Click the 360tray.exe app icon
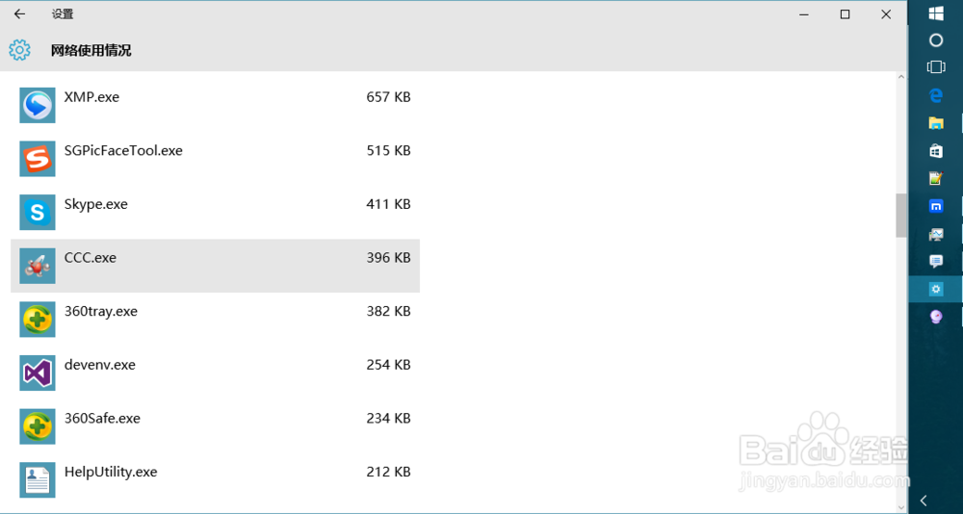The height and width of the screenshot is (514, 963). tap(38, 320)
